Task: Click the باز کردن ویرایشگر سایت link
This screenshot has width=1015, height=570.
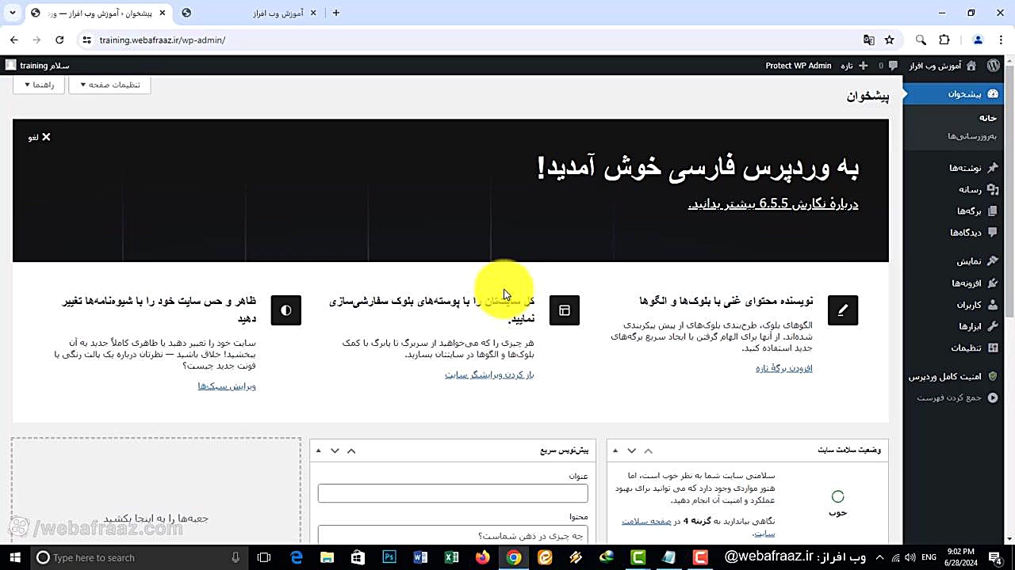Action: point(489,374)
